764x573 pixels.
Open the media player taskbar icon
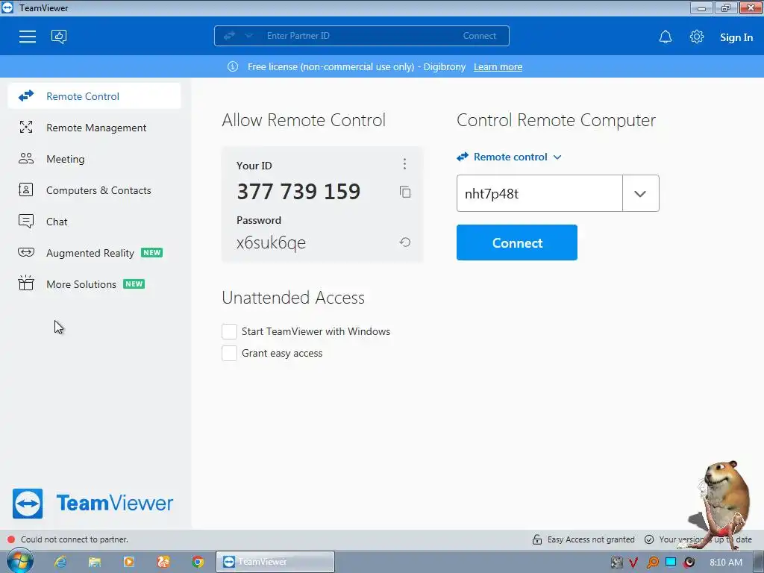point(129,562)
